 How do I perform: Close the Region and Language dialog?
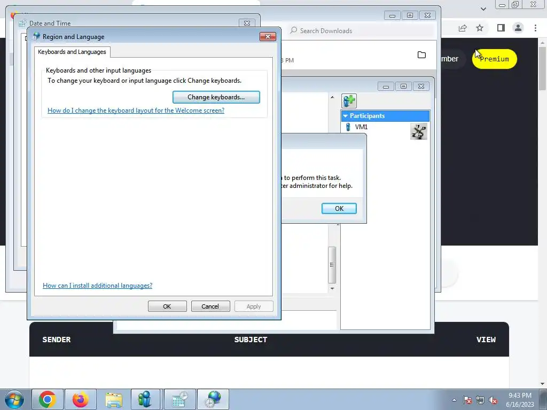(x=268, y=37)
